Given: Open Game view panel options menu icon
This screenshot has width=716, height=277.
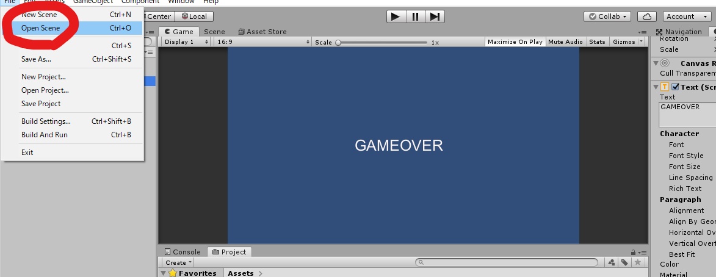Looking at the screenshot, I should (643, 32).
